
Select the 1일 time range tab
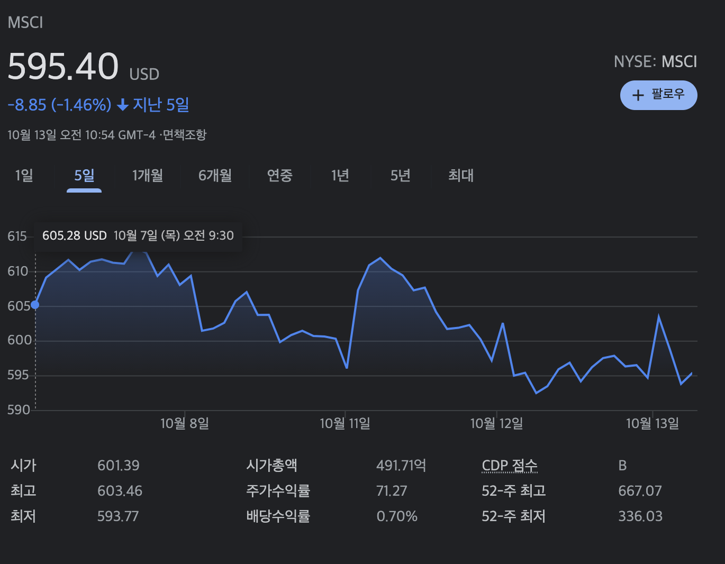pyautogui.click(x=24, y=176)
